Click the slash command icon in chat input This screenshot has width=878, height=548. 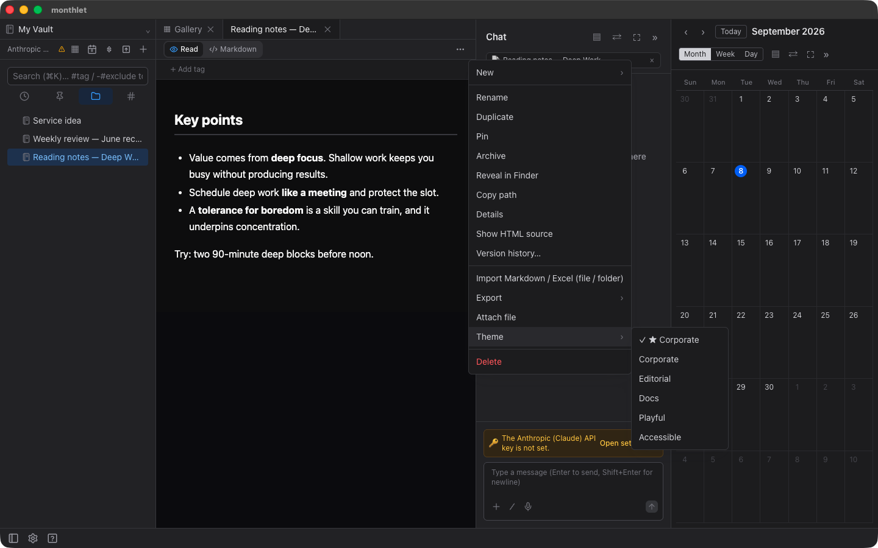[x=512, y=507]
